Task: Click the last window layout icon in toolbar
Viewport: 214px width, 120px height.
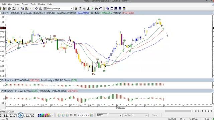Action: point(124,8)
